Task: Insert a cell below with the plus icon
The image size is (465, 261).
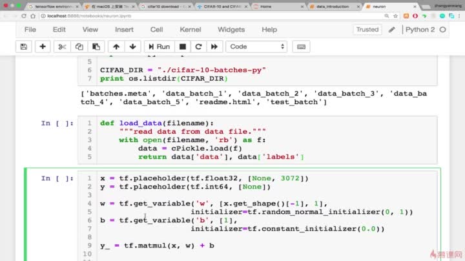Action: coord(43,47)
